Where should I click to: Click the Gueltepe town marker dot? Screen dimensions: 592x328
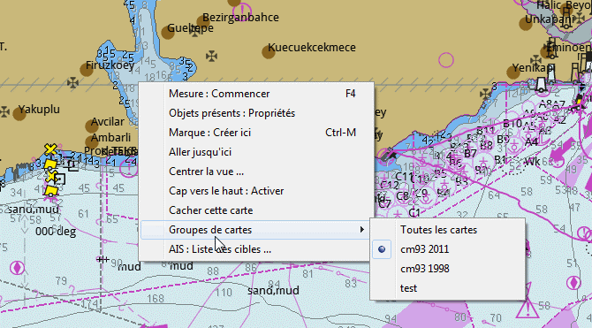click(168, 33)
